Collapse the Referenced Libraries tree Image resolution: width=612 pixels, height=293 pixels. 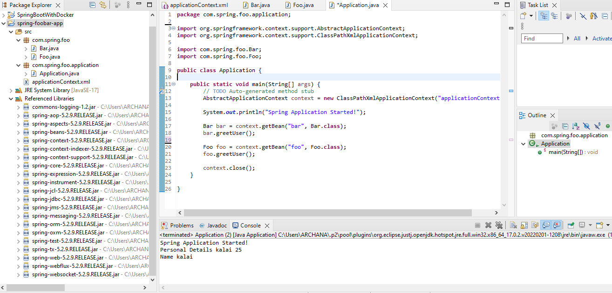(x=10, y=98)
